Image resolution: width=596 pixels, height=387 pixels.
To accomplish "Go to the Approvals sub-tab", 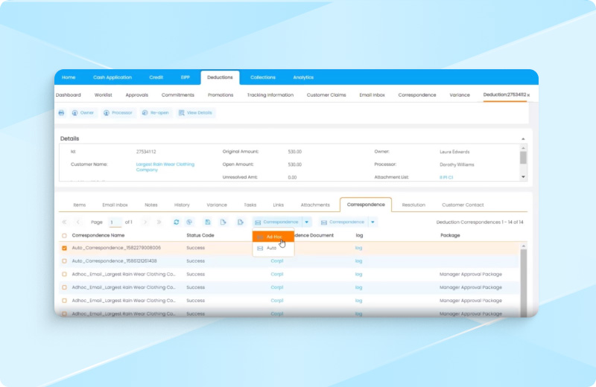I will [137, 95].
